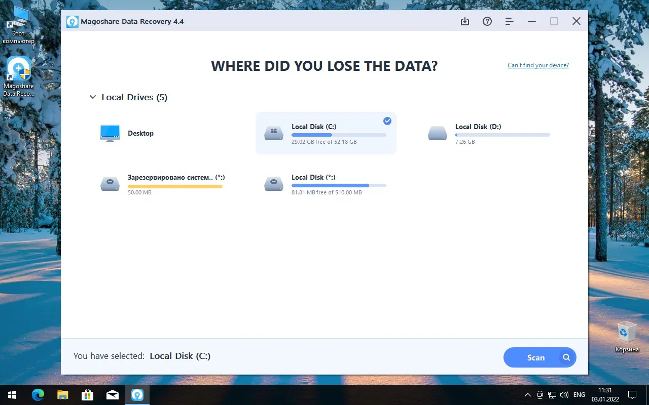
Task: Click the Magoshare logo in the title bar
Action: click(x=72, y=21)
